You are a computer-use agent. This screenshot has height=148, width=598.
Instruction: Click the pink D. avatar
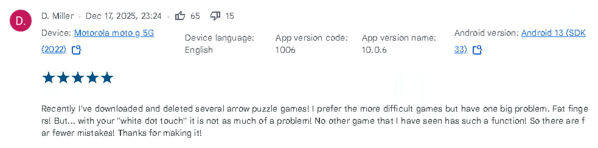(21, 21)
